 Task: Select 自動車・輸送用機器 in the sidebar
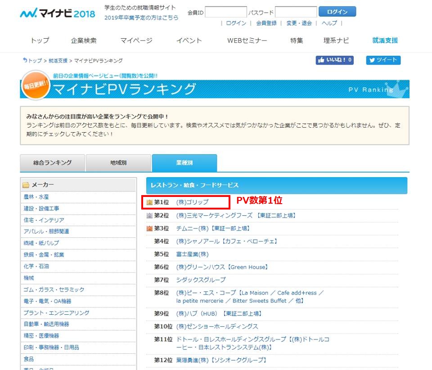click(x=46, y=324)
